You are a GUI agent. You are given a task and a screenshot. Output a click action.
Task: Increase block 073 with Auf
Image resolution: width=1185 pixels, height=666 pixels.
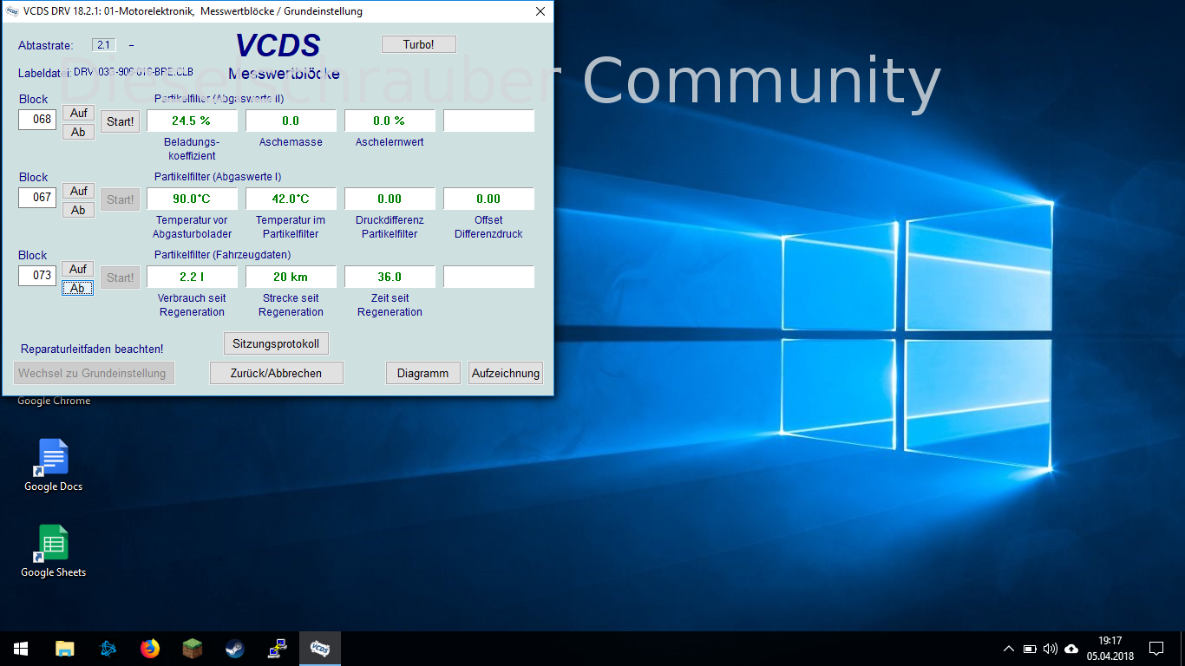tap(78, 269)
